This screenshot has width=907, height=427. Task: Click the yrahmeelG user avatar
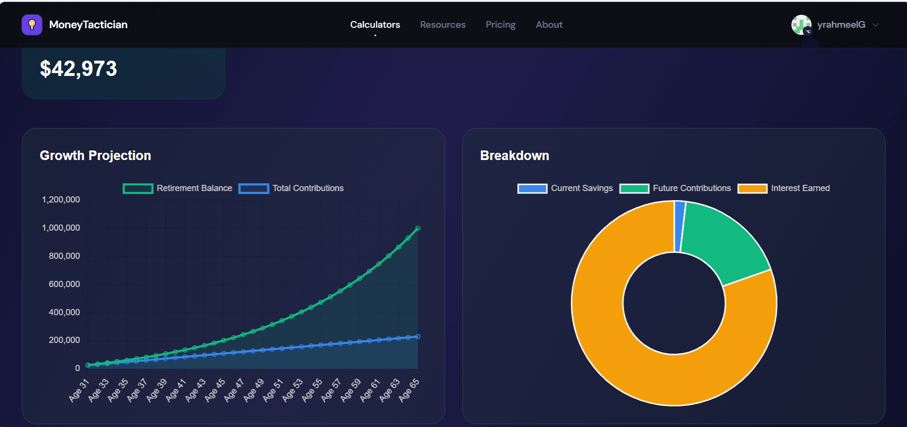[801, 25]
